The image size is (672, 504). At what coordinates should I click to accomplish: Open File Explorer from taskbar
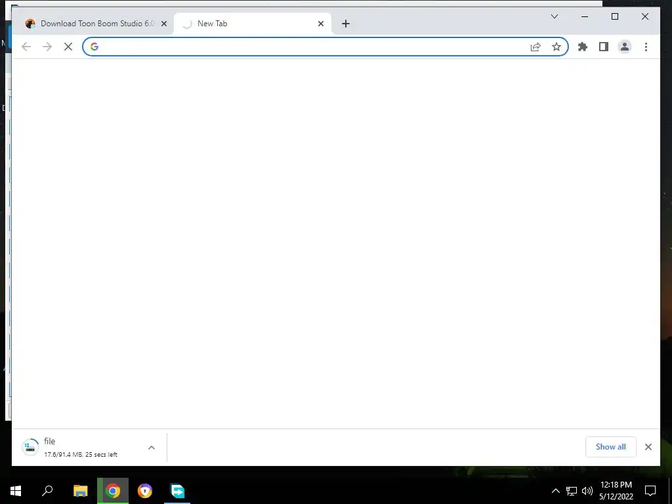click(x=80, y=491)
